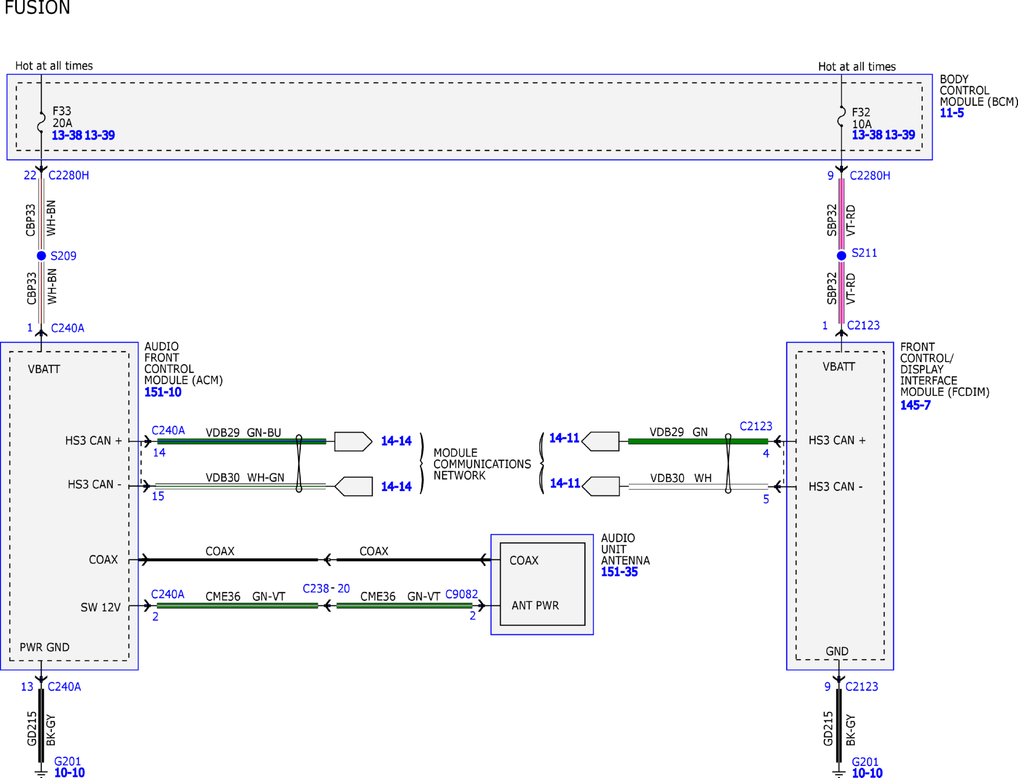This screenshot has width=1018, height=778.
Task: Select the C238 connector label
Action: click(x=316, y=588)
